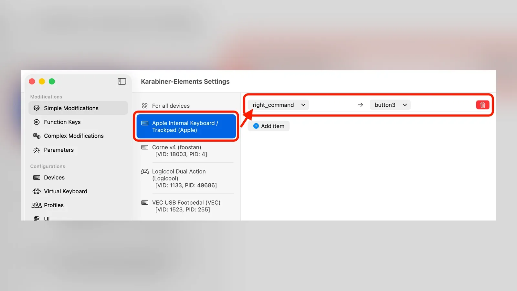Click the VEC USB Footpedal keyboard icon

click(x=145, y=202)
